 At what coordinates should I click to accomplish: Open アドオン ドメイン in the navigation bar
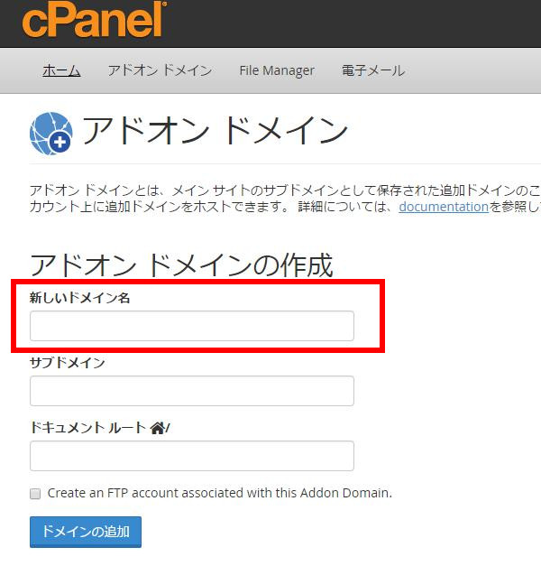pyautogui.click(x=160, y=70)
